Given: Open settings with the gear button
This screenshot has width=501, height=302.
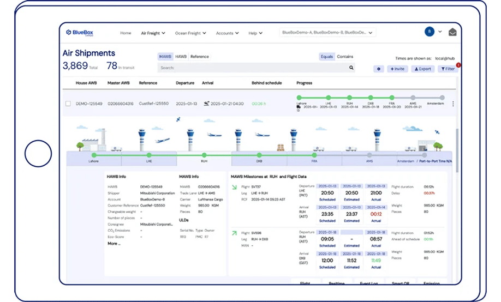Looking at the screenshot, I should tap(379, 69).
